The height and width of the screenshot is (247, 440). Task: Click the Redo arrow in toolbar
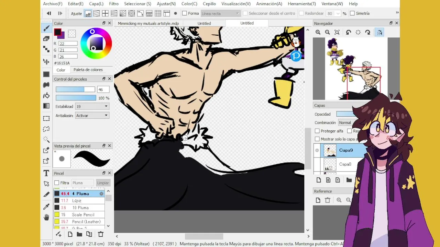click(60, 13)
